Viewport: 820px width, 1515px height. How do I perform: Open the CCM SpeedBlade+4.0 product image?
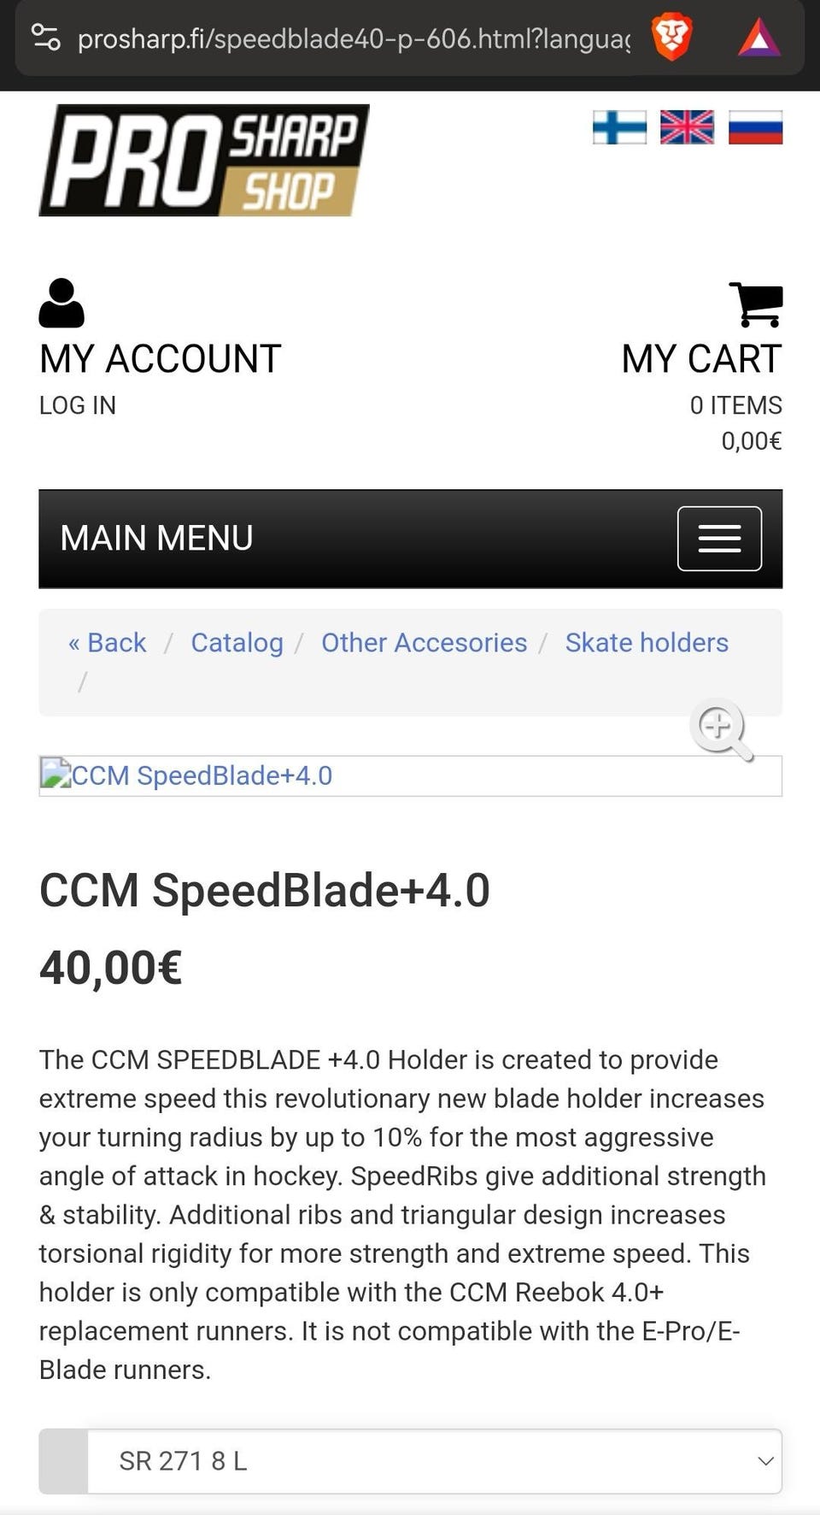pyautogui.click(x=202, y=775)
